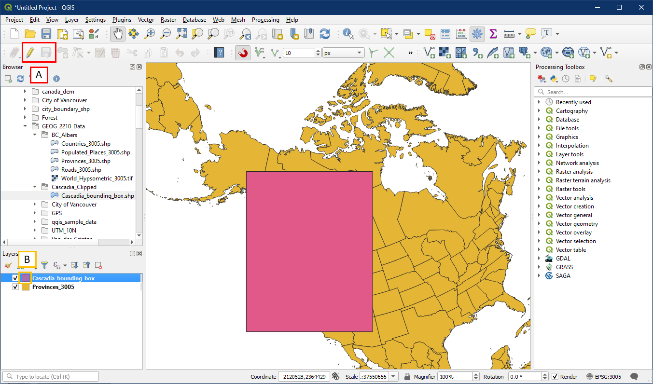Disable the Render checkbox in status bar

point(555,377)
